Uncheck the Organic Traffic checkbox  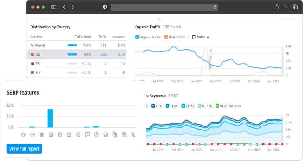pos(137,37)
